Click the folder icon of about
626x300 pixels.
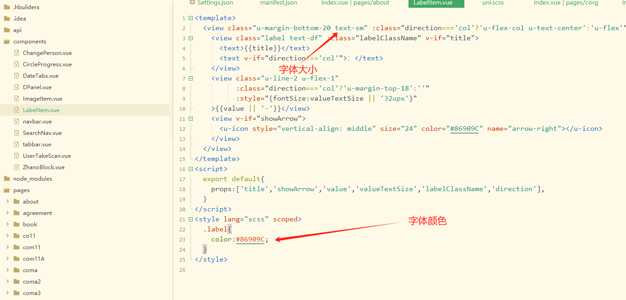point(16,201)
